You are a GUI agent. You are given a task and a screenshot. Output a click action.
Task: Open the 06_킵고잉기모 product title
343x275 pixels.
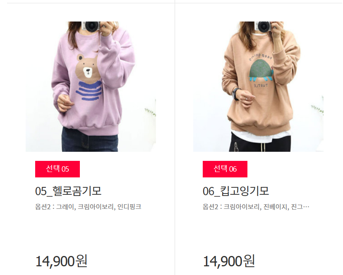point(236,191)
